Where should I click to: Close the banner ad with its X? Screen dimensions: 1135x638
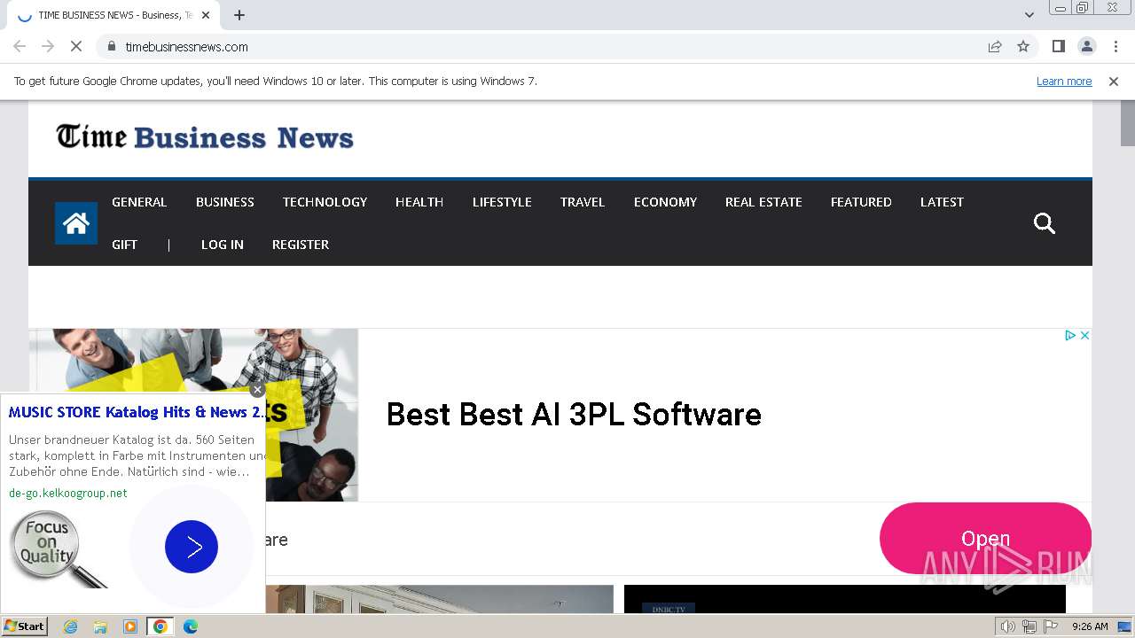click(x=1084, y=335)
